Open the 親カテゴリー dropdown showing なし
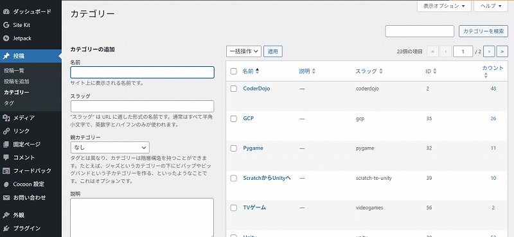 (x=110, y=148)
